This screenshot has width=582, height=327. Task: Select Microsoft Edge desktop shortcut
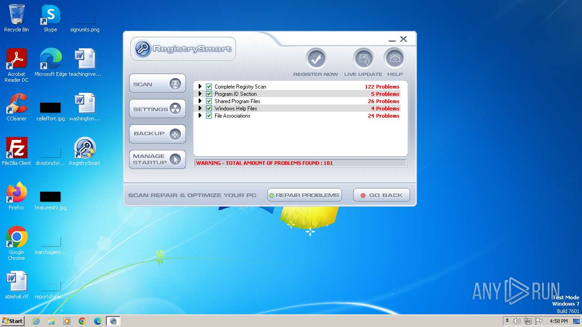coord(50,63)
